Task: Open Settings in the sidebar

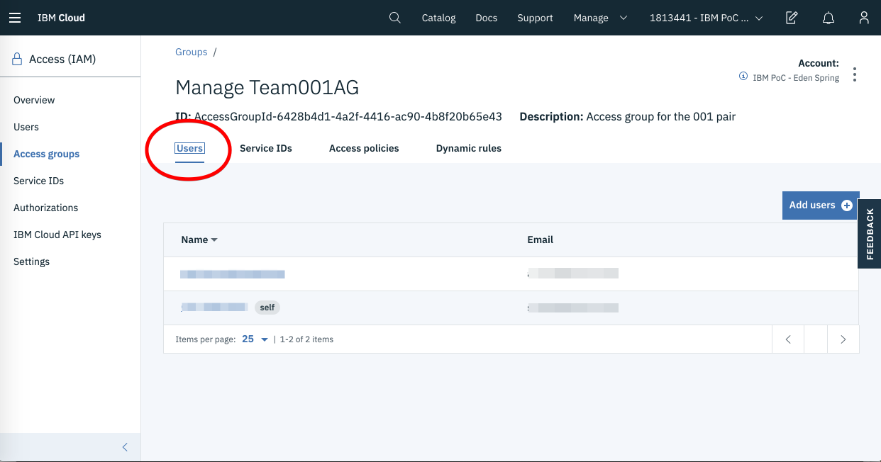Action: coord(32,261)
